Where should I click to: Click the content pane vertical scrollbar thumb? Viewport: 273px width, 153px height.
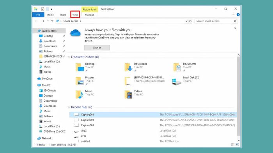point(239,96)
